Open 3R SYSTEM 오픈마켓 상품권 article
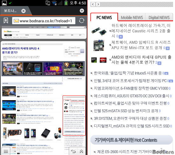 (130, 119)
